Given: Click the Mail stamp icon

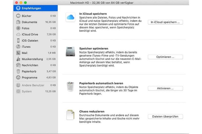Looking at the screenshot, I should [18, 53].
